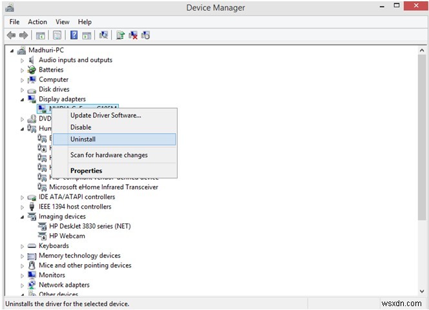Collapse the Madhuri-PC root node
The image size is (429, 310).
pos(12,50)
